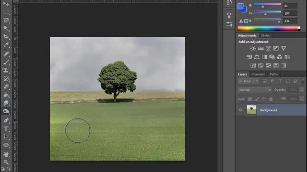Select the Magic Wand tool

pyautogui.click(x=6, y=29)
